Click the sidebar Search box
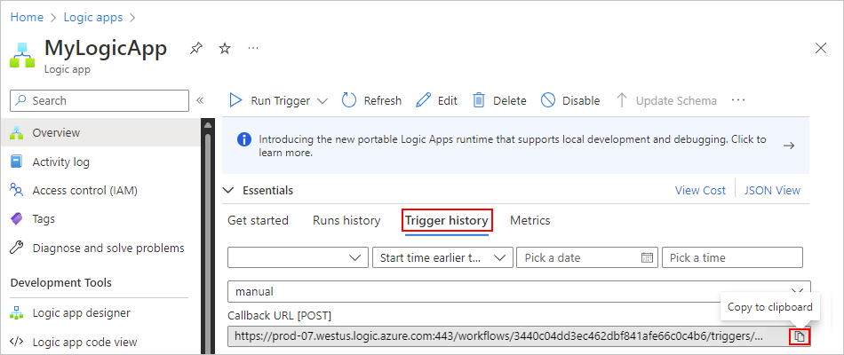 pyautogui.click(x=100, y=100)
